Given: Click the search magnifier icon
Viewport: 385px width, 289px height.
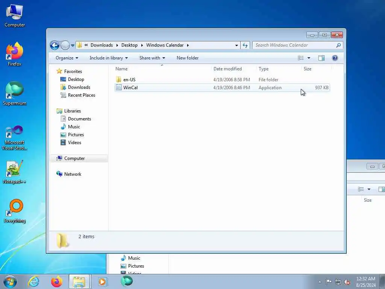Looking at the screenshot, I should click(x=338, y=45).
